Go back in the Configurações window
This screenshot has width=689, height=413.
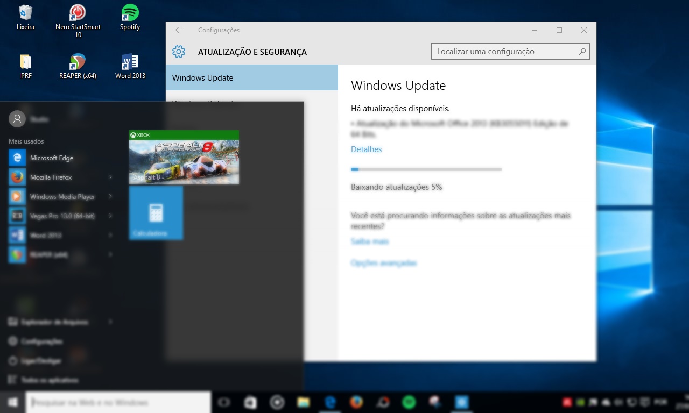[179, 30]
